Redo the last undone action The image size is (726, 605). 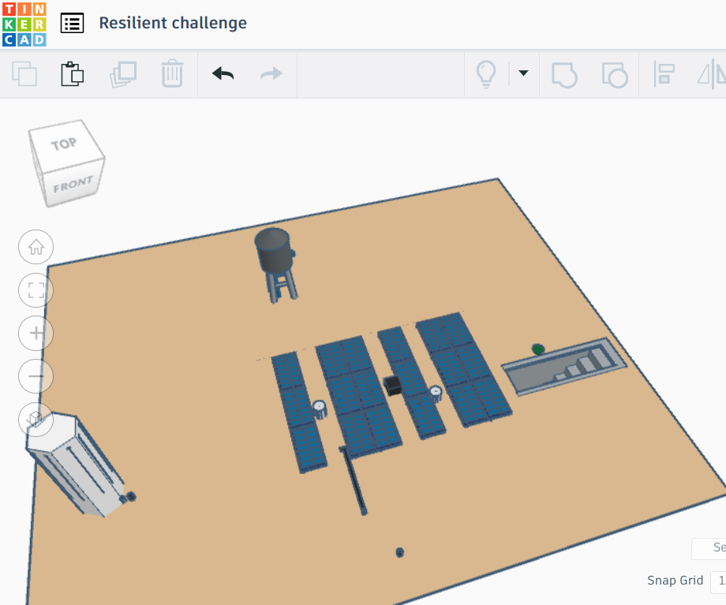pos(271,73)
